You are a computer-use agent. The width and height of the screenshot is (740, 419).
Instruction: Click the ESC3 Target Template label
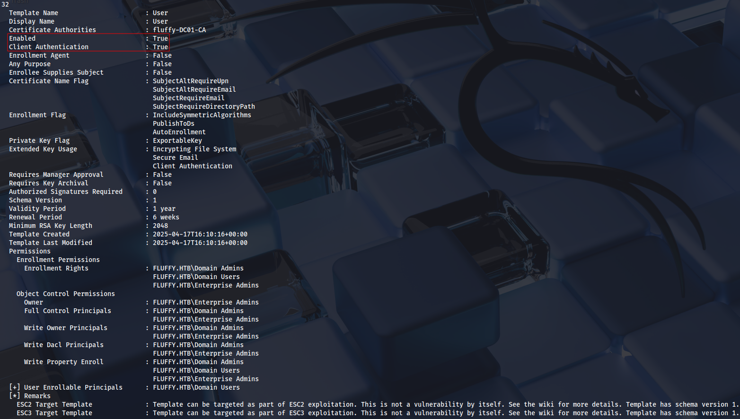coord(54,413)
